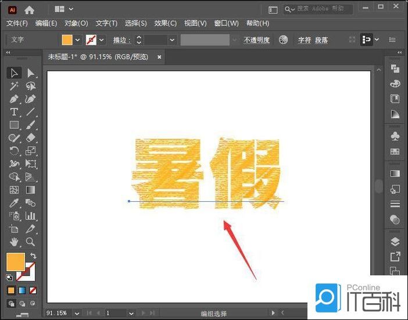This screenshot has width=408, height=320.
Task: Open the 效果(C) menu
Action: pyautogui.click(x=166, y=23)
